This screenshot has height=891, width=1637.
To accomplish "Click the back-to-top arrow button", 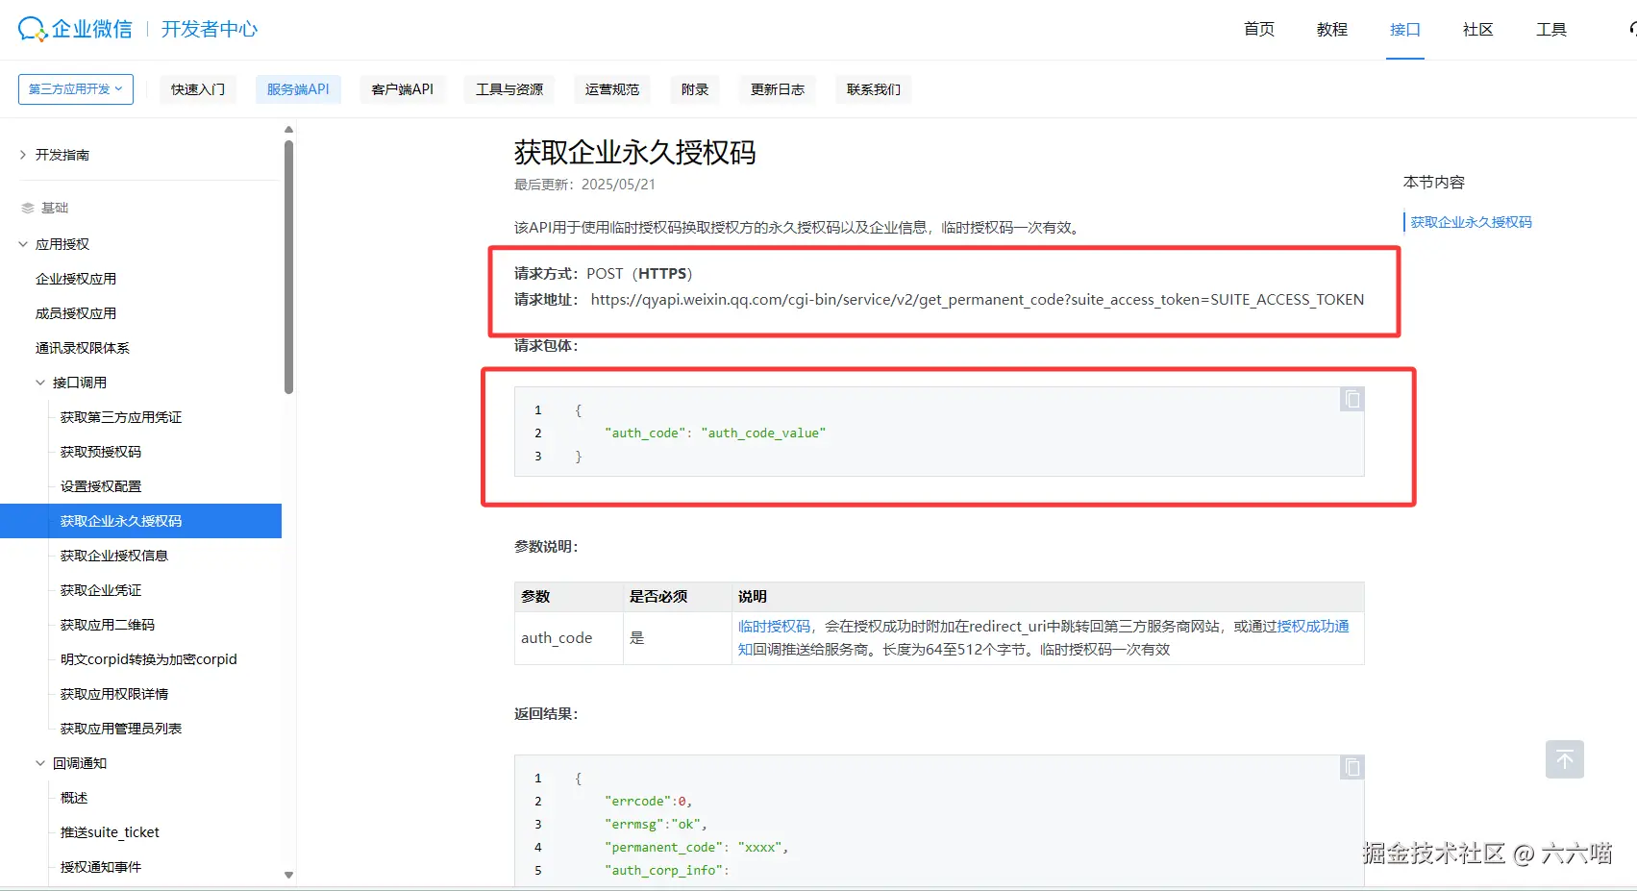I will coord(1564,759).
